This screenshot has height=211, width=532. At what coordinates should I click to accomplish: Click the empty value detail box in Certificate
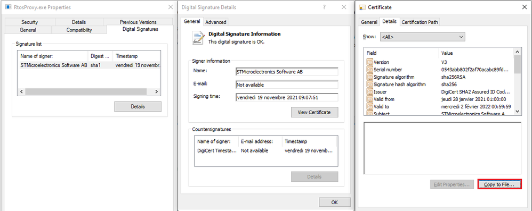[x=442, y=148]
